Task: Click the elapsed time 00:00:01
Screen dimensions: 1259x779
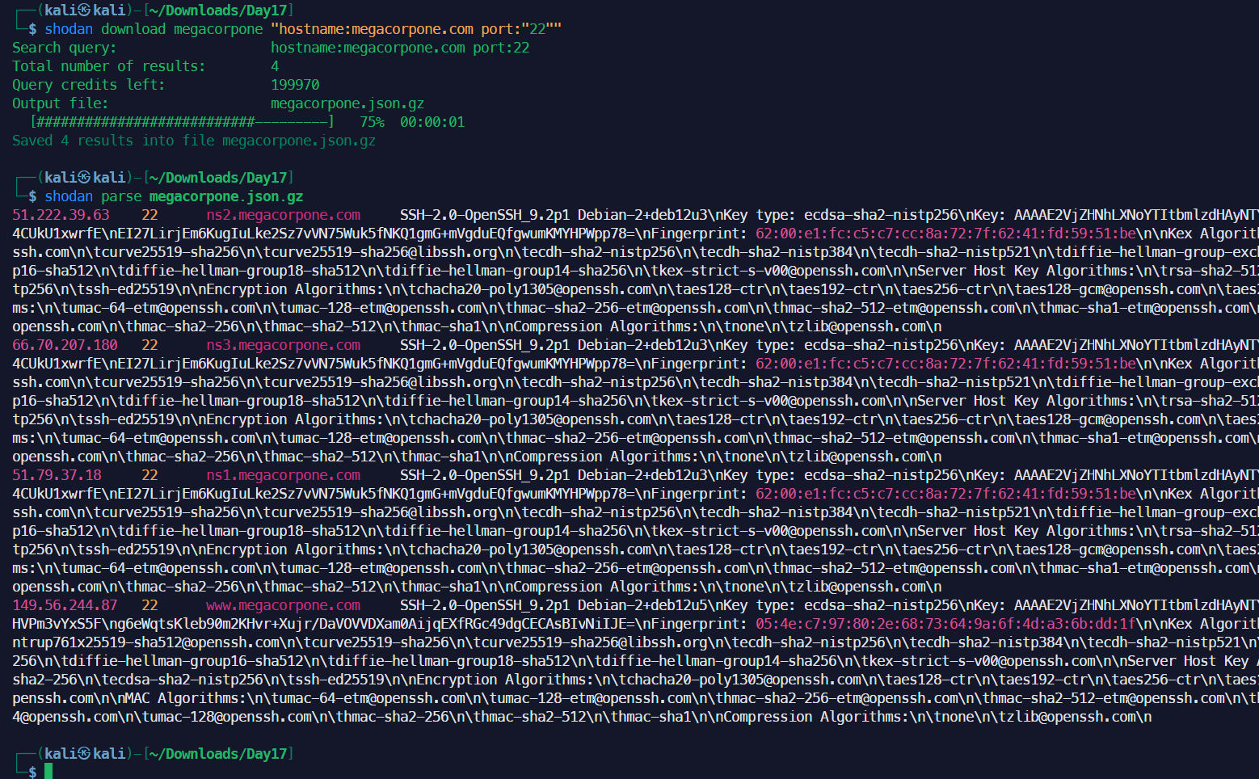Action: point(432,122)
